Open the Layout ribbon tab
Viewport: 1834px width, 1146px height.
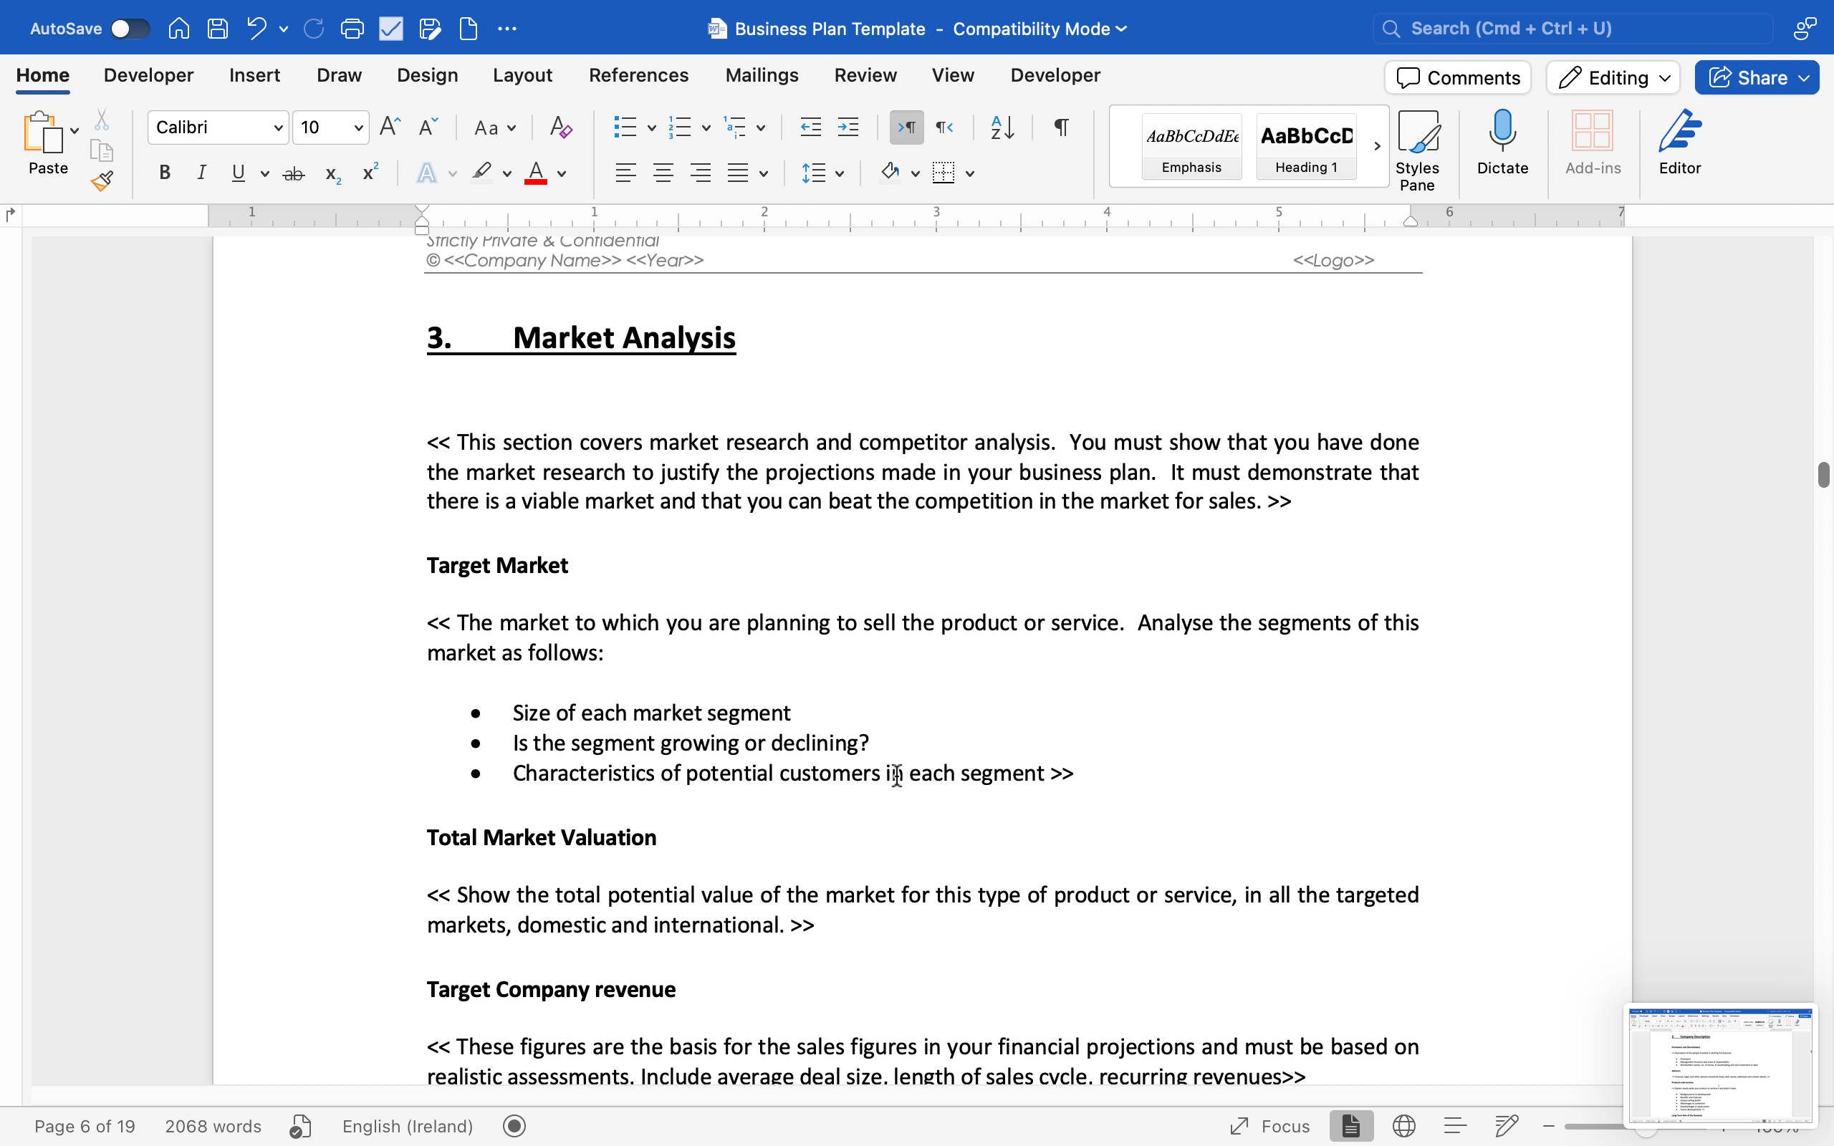tap(522, 75)
